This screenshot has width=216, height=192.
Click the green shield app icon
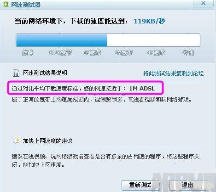point(6,5)
